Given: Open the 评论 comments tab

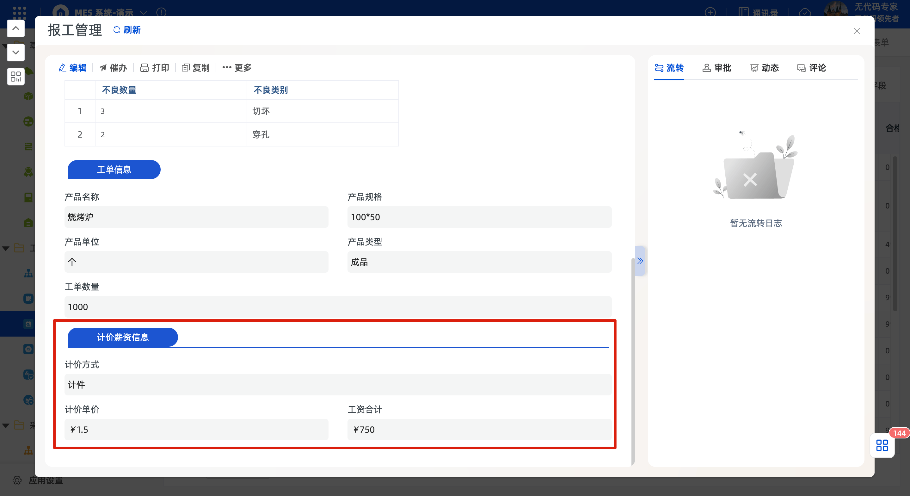Looking at the screenshot, I should pyautogui.click(x=812, y=67).
